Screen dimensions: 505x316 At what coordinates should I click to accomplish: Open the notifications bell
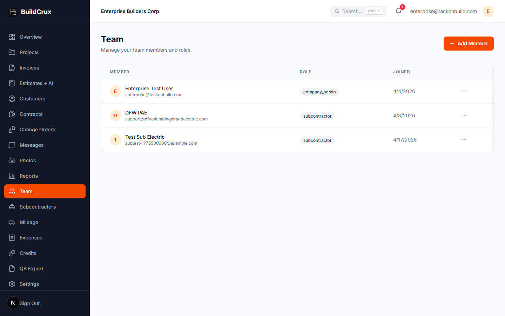(x=398, y=11)
